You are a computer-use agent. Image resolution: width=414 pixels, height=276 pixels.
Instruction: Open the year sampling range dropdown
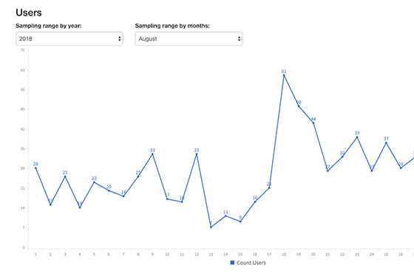tap(69, 39)
